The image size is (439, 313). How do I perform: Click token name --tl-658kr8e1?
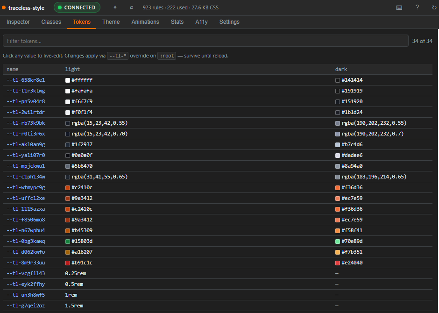click(26, 80)
